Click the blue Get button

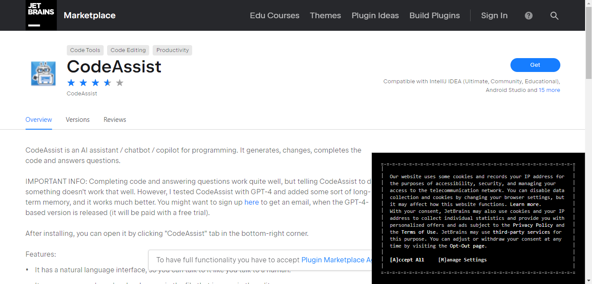pyautogui.click(x=535, y=65)
